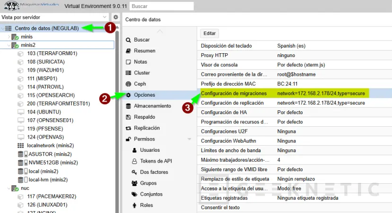Select 111 (MISP01) in tree
The height and width of the screenshot is (213, 392).
[42, 79]
